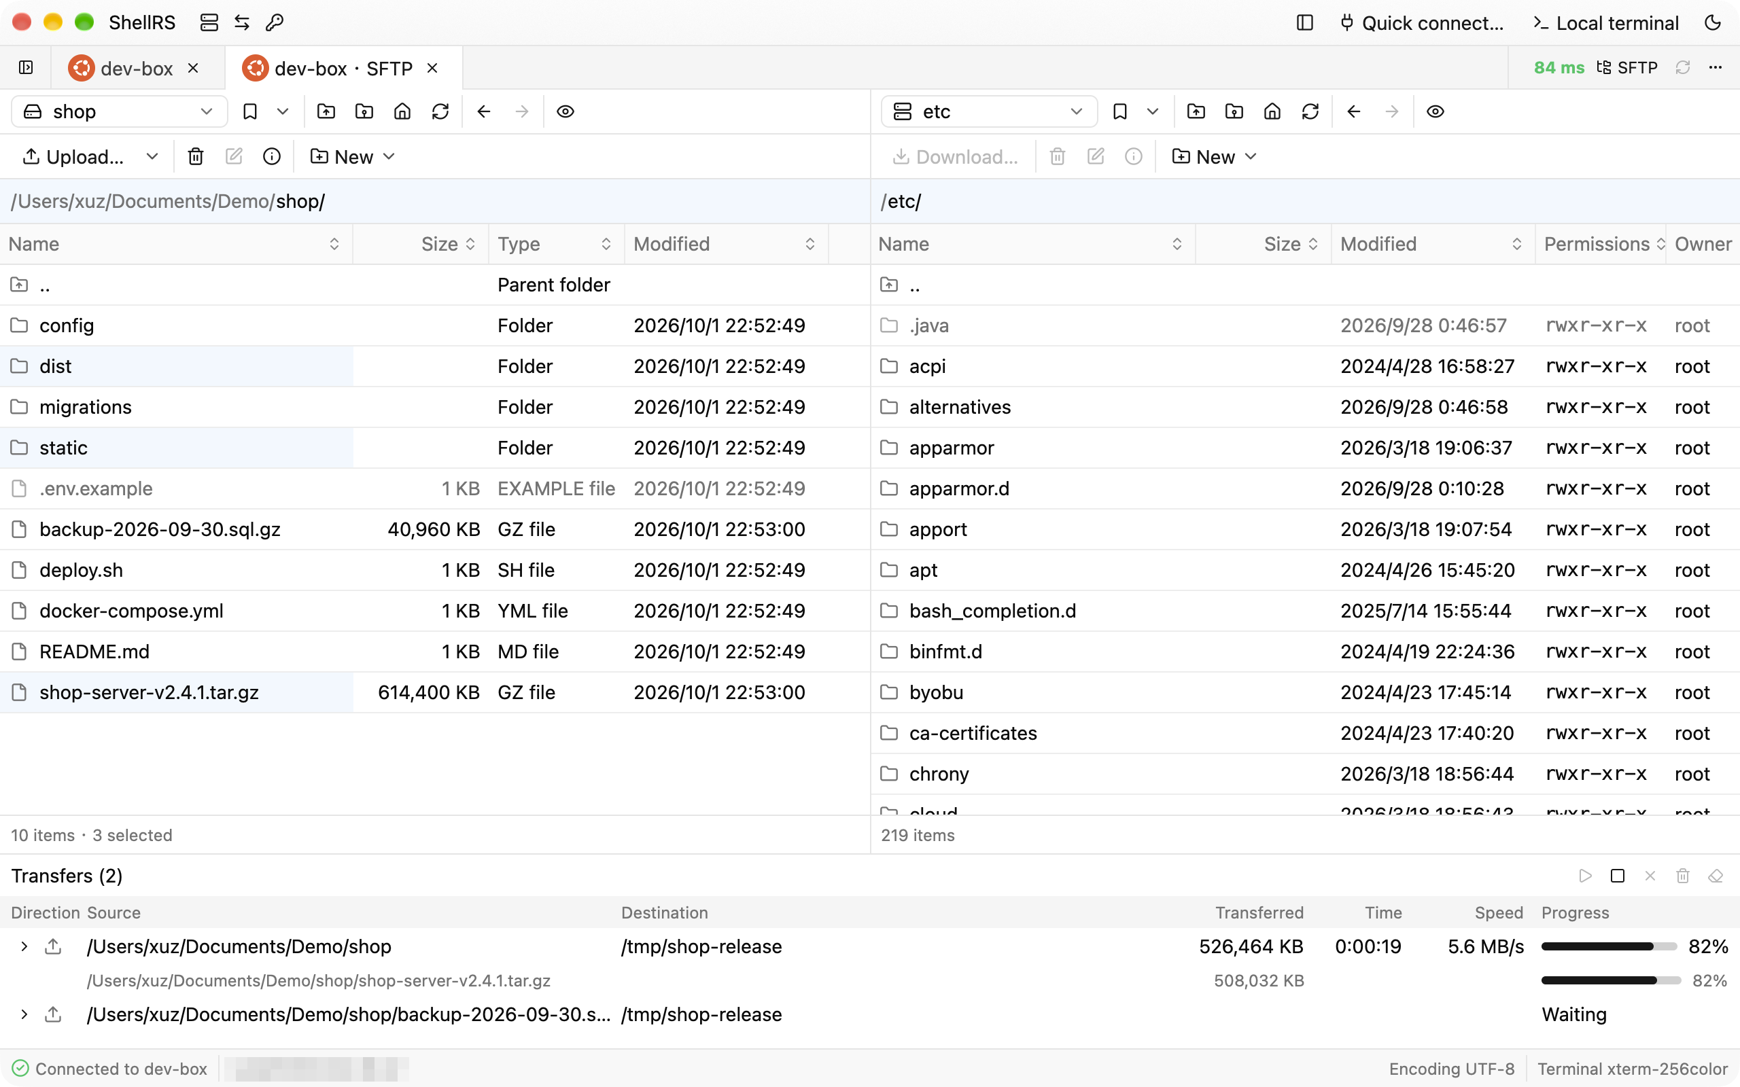The height and width of the screenshot is (1087, 1740).
Task: Click the shop-server tar.gz sub-progress bar
Action: [1612, 980]
